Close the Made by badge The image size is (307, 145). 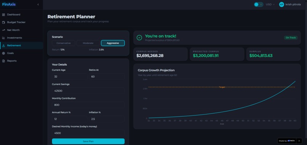tap(299, 141)
